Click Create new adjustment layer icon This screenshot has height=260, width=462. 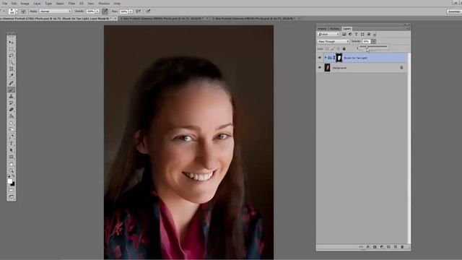(382, 247)
